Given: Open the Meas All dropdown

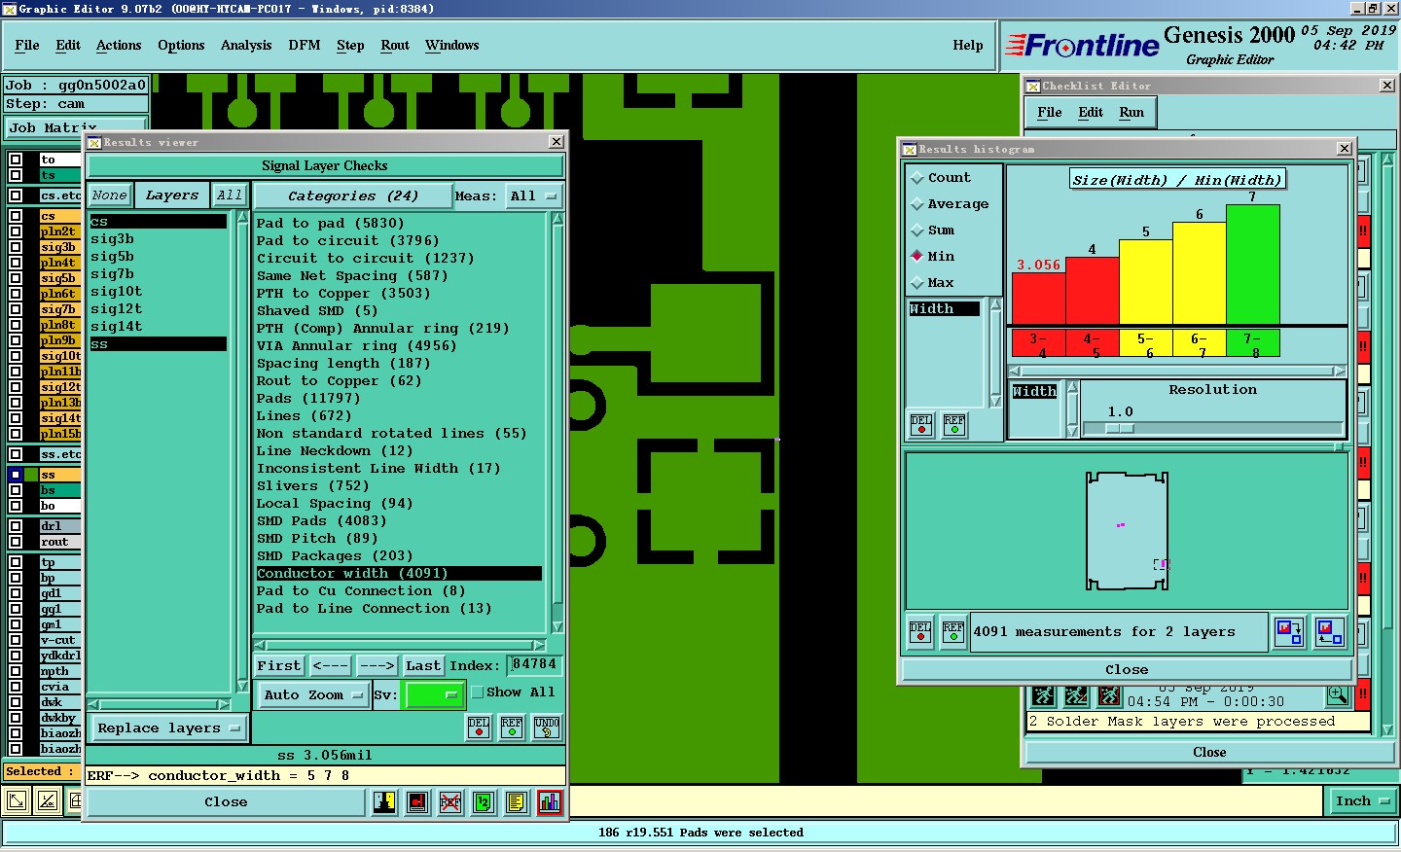Looking at the screenshot, I should click(534, 195).
